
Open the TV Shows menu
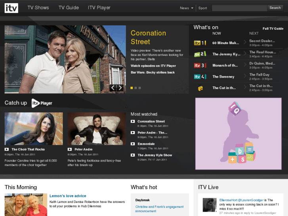point(38,8)
